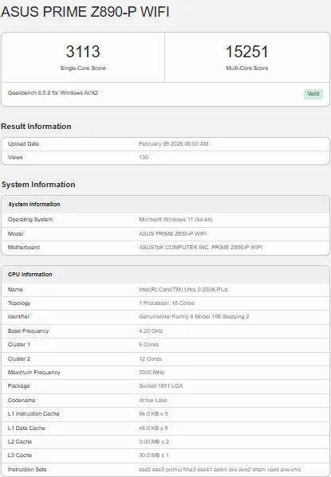Click the CPU Information table header
The image size is (331, 477).
(30, 275)
